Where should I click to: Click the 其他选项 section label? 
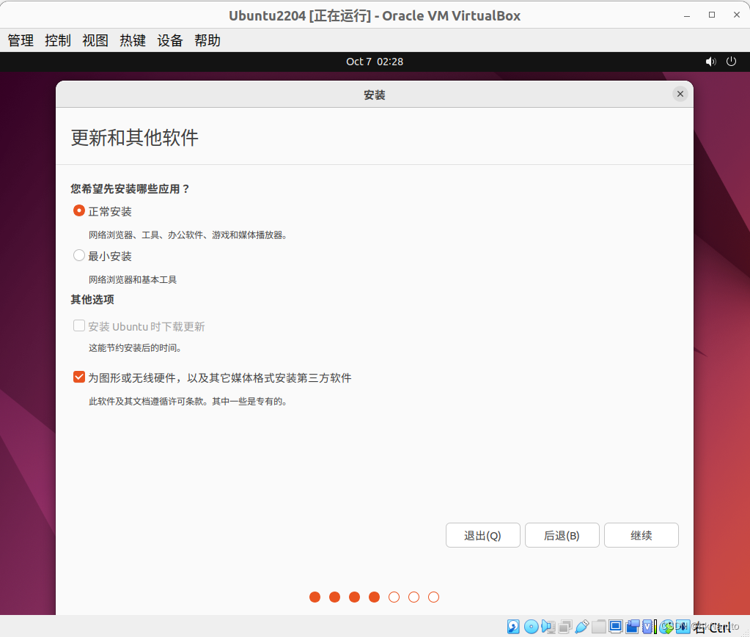coord(92,300)
